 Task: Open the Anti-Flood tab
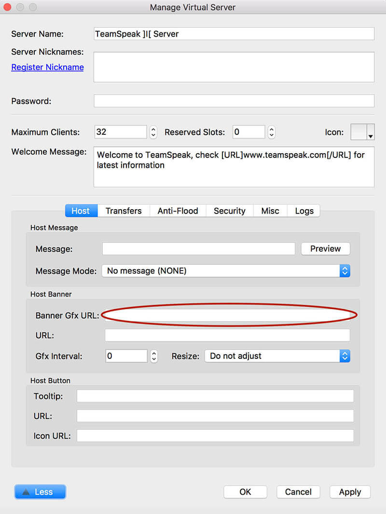point(177,211)
